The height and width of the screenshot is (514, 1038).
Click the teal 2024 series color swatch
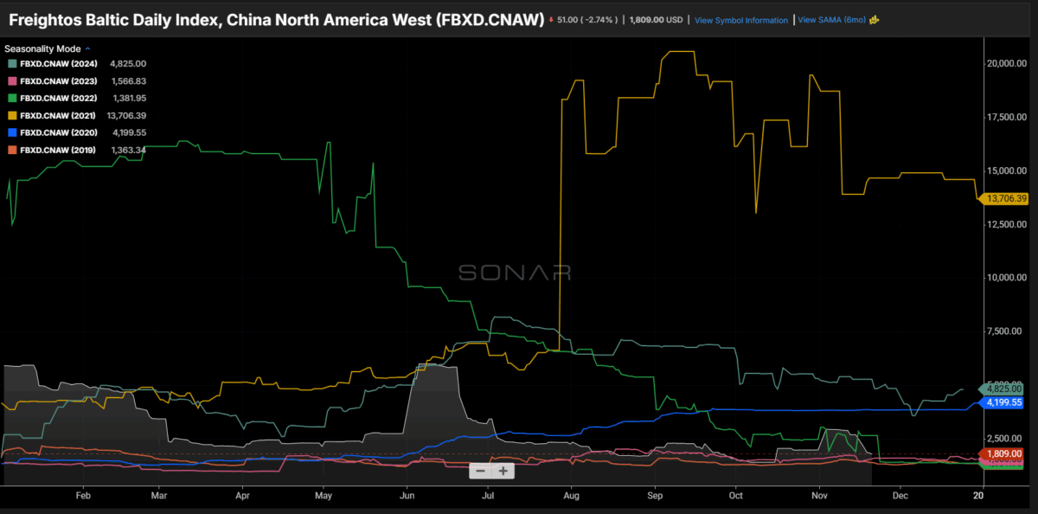point(10,63)
